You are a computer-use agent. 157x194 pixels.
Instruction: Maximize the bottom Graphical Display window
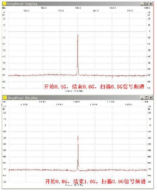(x=146, y=98)
